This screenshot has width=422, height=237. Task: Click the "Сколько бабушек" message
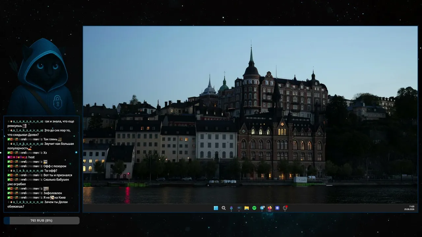pos(56,180)
